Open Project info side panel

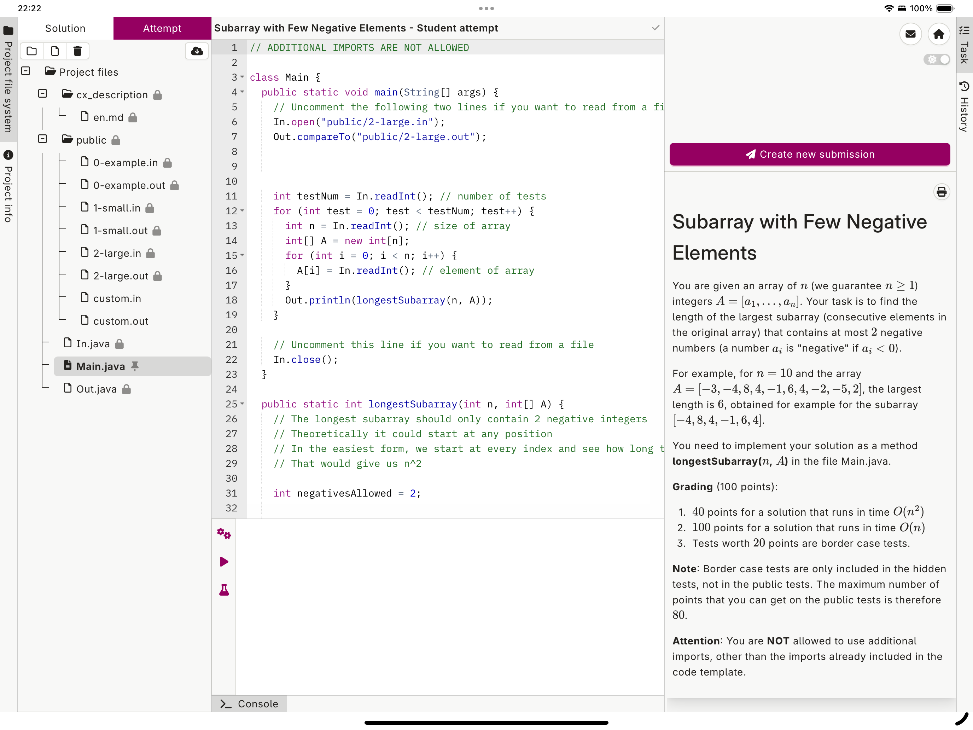pyautogui.click(x=8, y=187)
